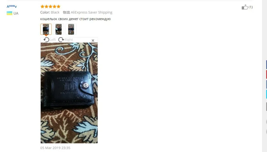This screenshot has width=267, height=152.
Task: Select the first wallet photo thumbnail
Action: (46, 29)
